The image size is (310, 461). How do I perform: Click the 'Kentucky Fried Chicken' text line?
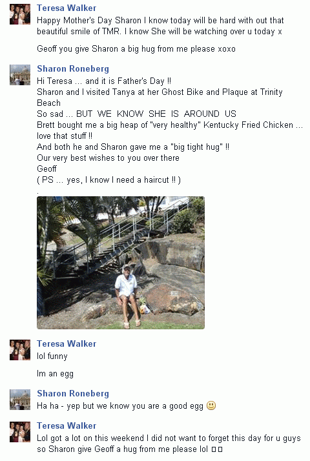[x=170, y=125]
